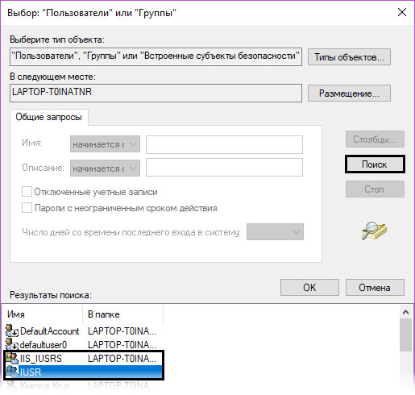Image resolution: width=415 pixels, height=395 pixels.
Task: Click the "Поиск" button
Action: click(375, 164)
